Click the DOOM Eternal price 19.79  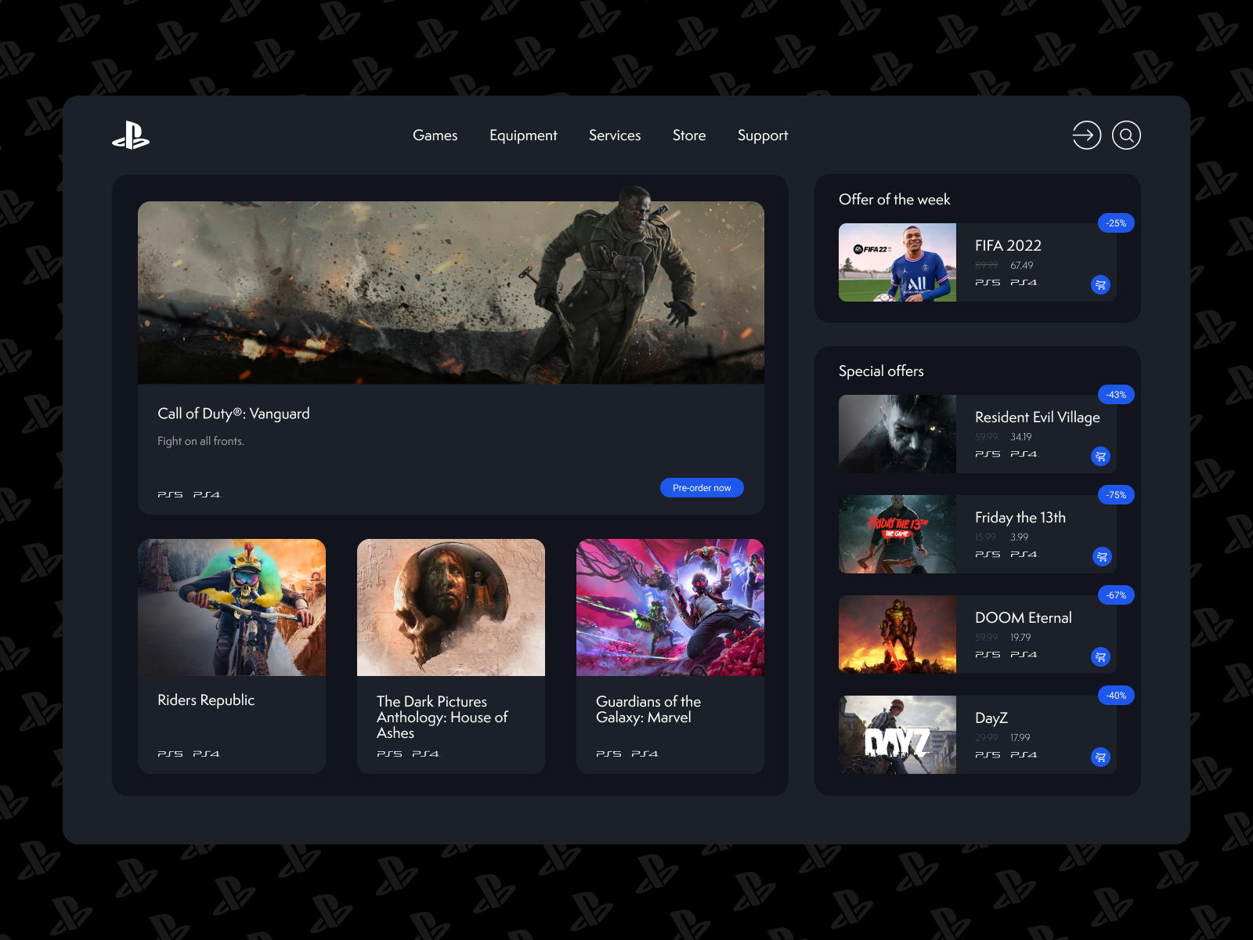click(x=1020, y=638)
